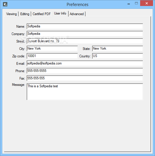Click the Zip code field showing 10001
The image size is (155, 156).
(52, 56)
